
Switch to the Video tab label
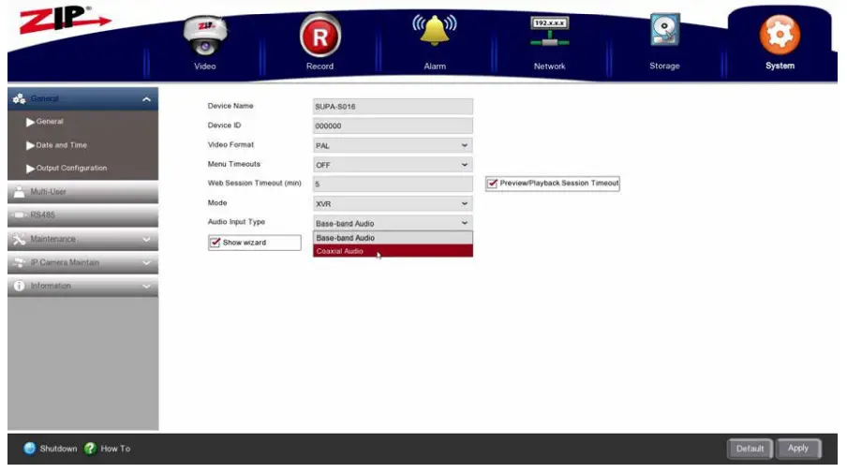pyautogui.click(x=205, y=66)
